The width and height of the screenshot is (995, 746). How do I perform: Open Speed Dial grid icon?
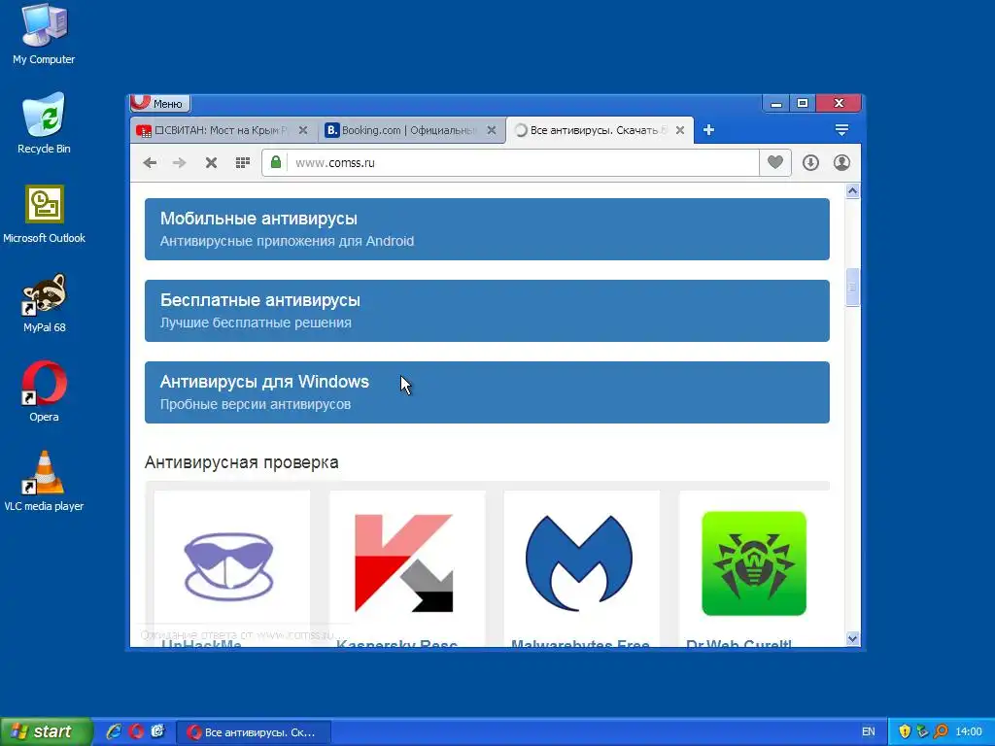point(242,163)
